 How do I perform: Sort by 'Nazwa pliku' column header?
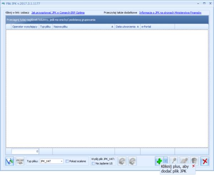pos(83,26)
